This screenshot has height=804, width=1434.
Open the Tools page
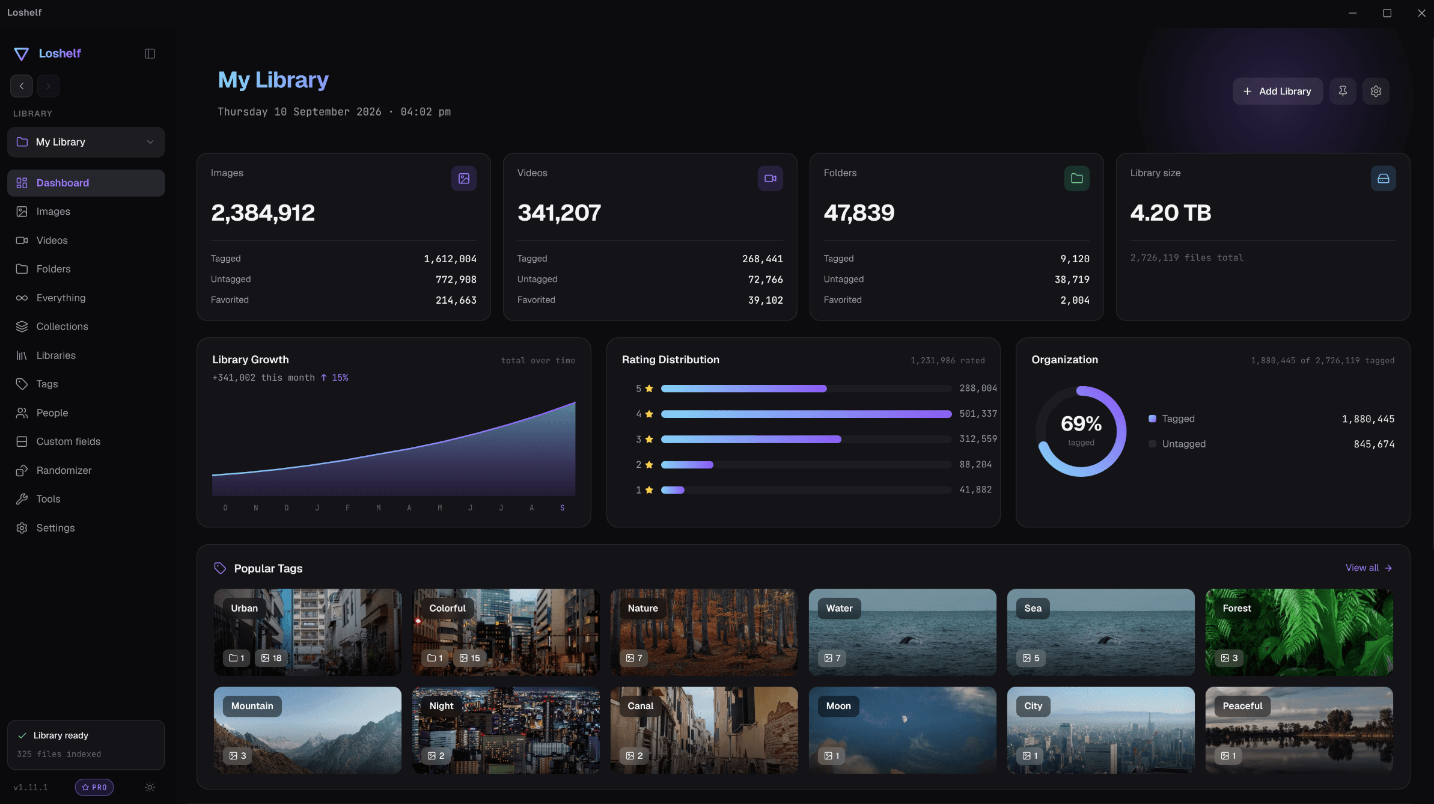(86, 499)
